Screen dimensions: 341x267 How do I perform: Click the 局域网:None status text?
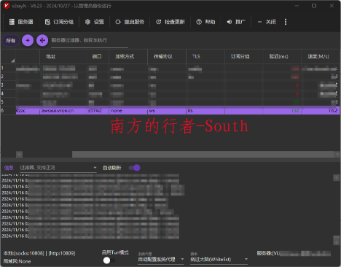(x=17, y=261)
